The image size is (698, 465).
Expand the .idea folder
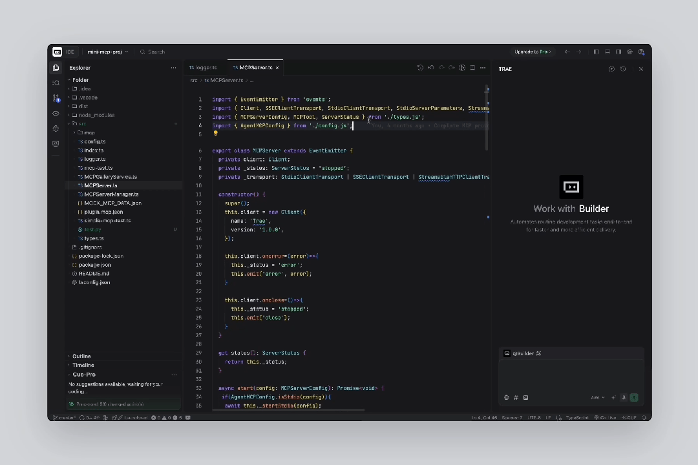click(x=69, y=89)
